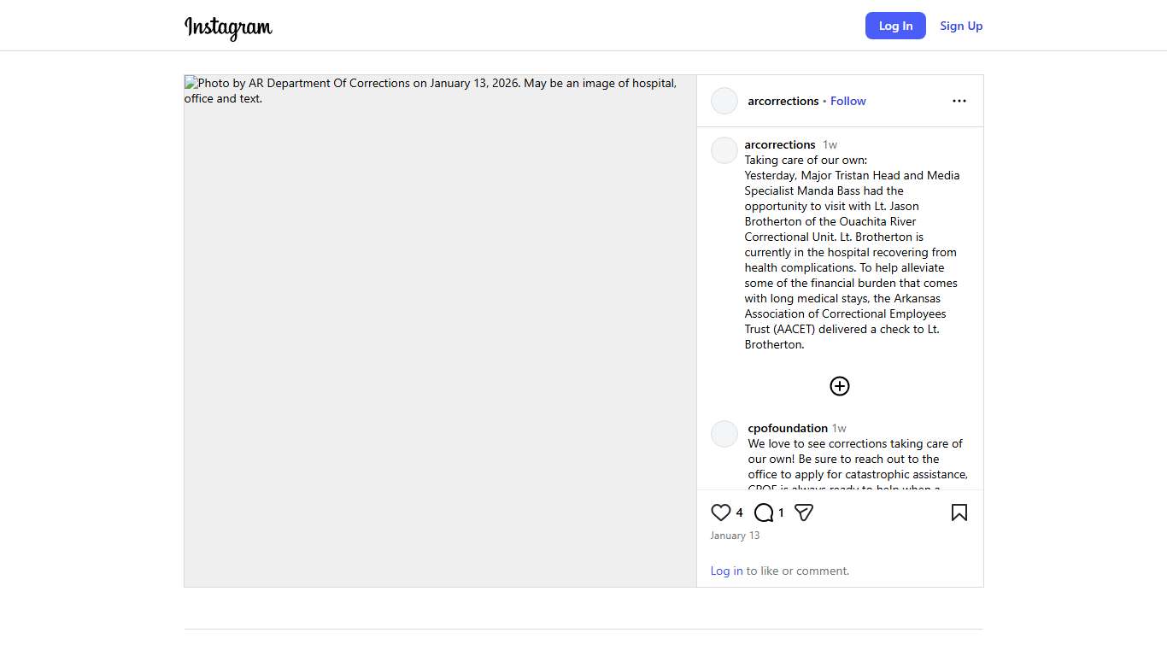The height and width of the screenshot is (656, 1167).
Task: Click the cpofoundation commenter username
Action: point(788,428)
